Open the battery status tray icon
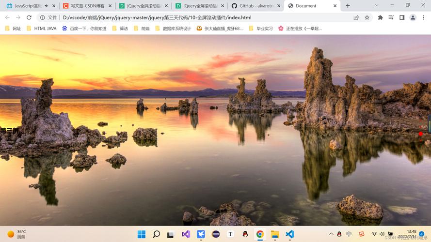Image resolution: width=431 pixels, height=242 pixels. tap(390, 234)
